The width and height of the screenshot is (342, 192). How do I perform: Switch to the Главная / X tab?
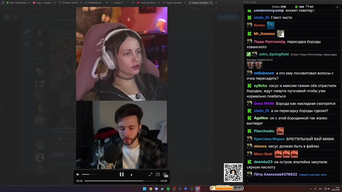(122, 3)
